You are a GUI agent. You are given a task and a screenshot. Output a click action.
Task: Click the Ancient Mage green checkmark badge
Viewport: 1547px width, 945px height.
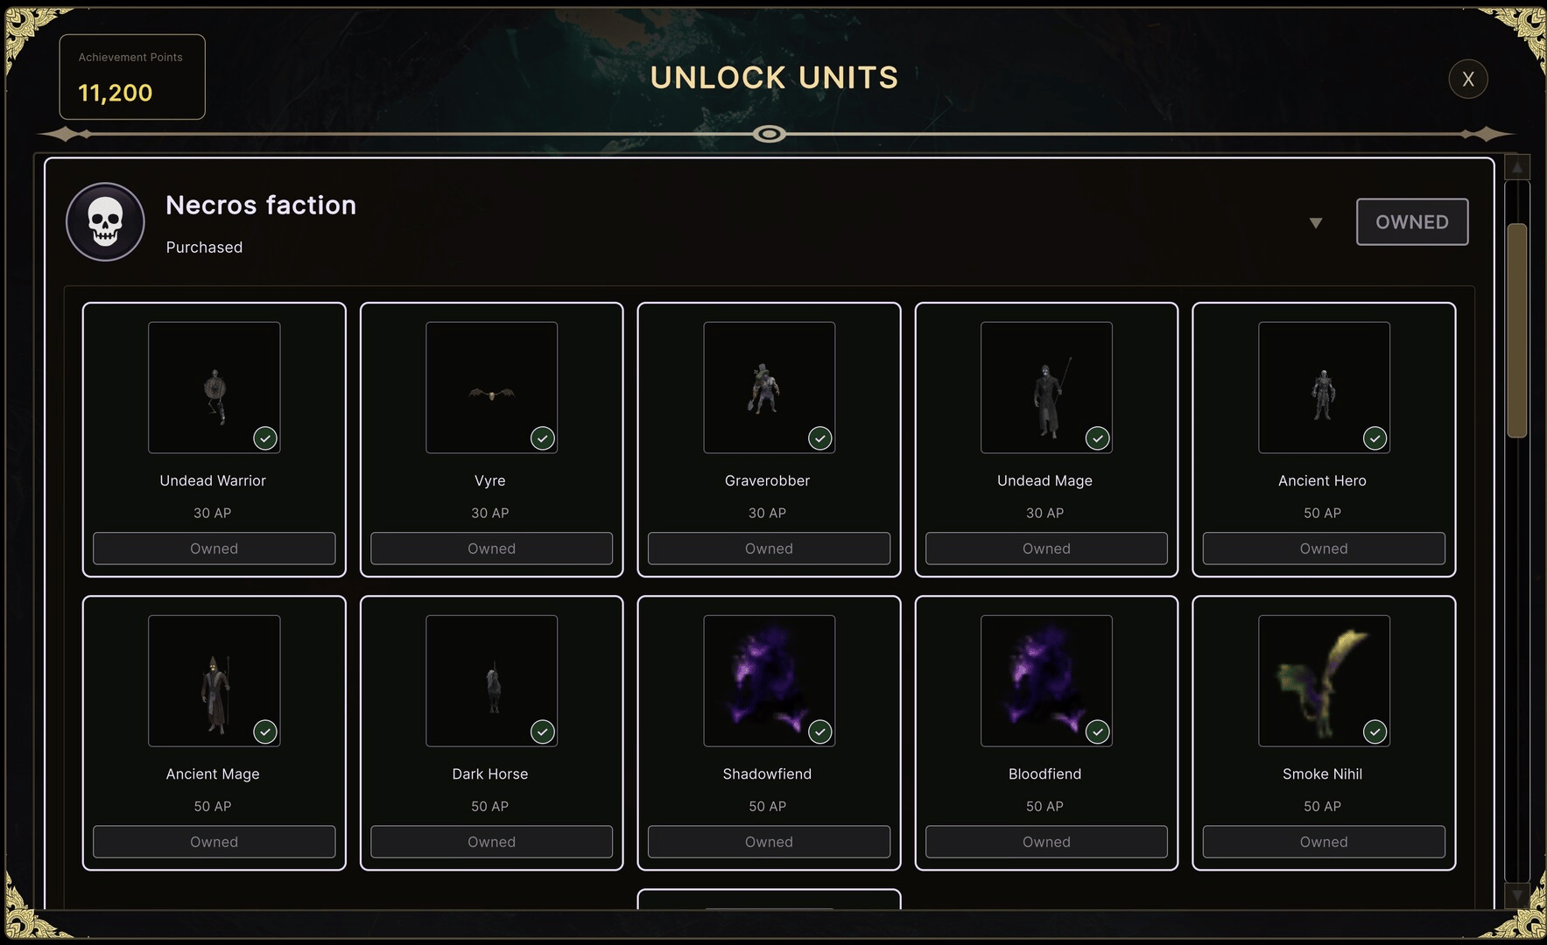pyautogui.click(x=265, y=731)
